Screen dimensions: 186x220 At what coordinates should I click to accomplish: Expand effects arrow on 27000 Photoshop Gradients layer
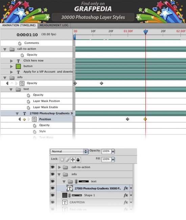(131, 188)
